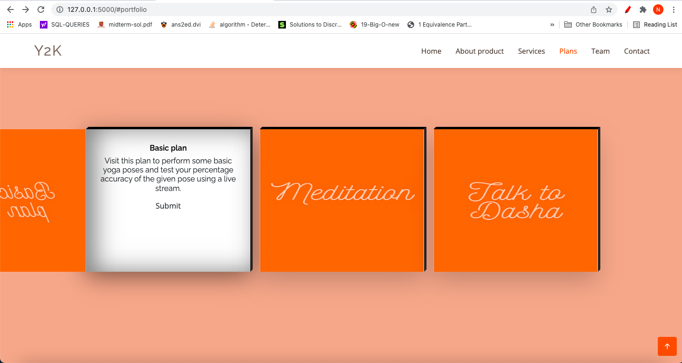Click the browser back arrow
This screenshot has height=363, width=682.
point(10,10)
